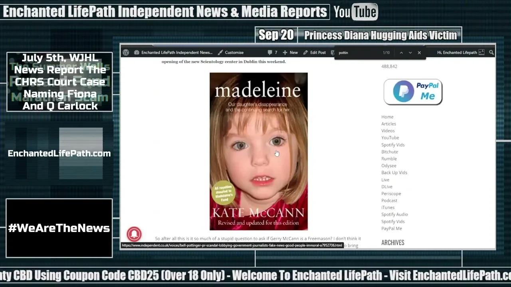Open the red notification bell
Viewport: 511px width, 287px height.
pos(134,234)
